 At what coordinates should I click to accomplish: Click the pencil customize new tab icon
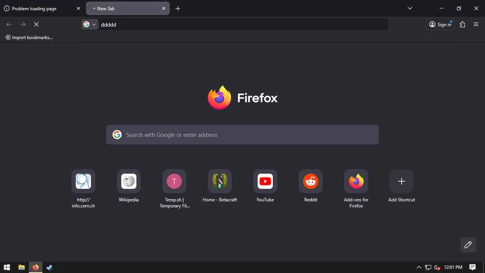point(468,245)
